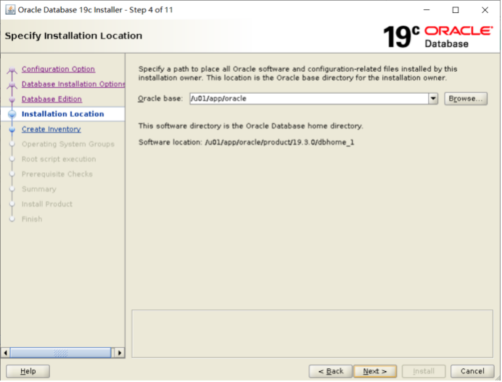The width and height of the screenshot is (502, 382).
Task: Click the Installation Location step bullet icon
Action: (x=12, y=114)
